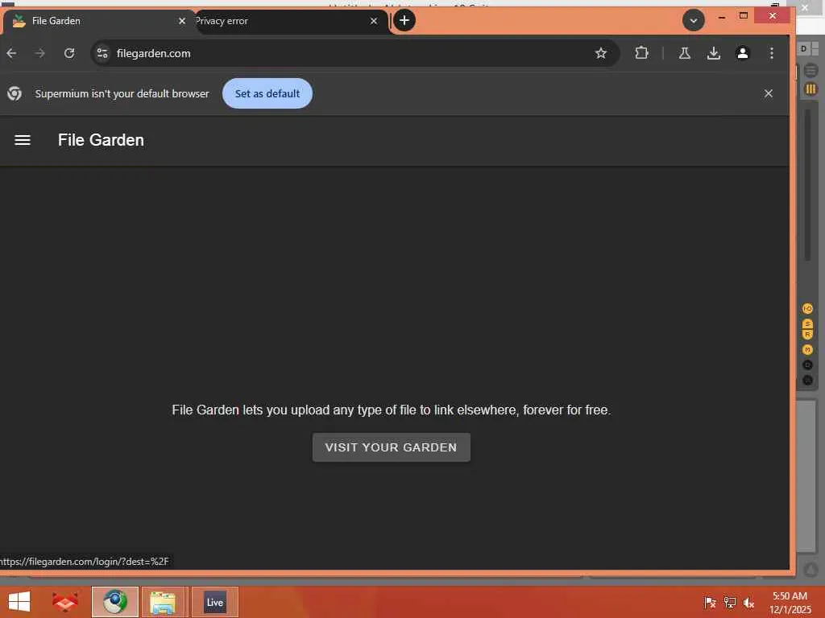
Task: Expand the tab search dropdown
Action: pos(694,20)
